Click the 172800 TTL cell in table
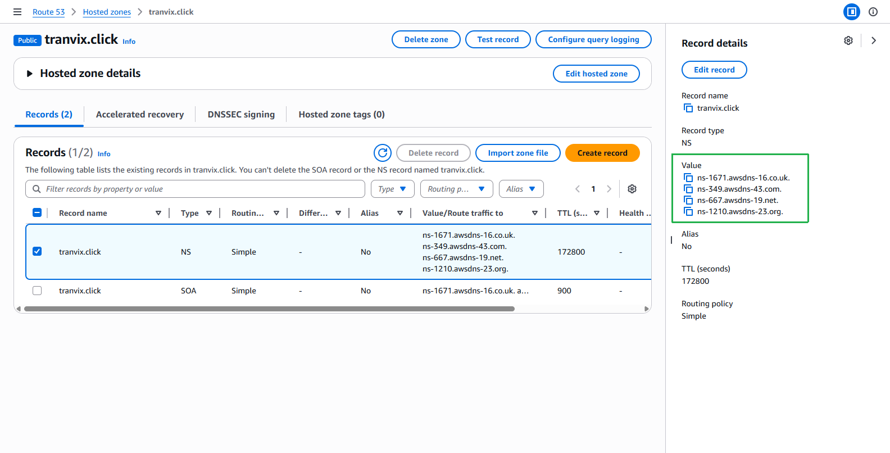Screen dimensions: 890x453 click(x=571, y=252)
